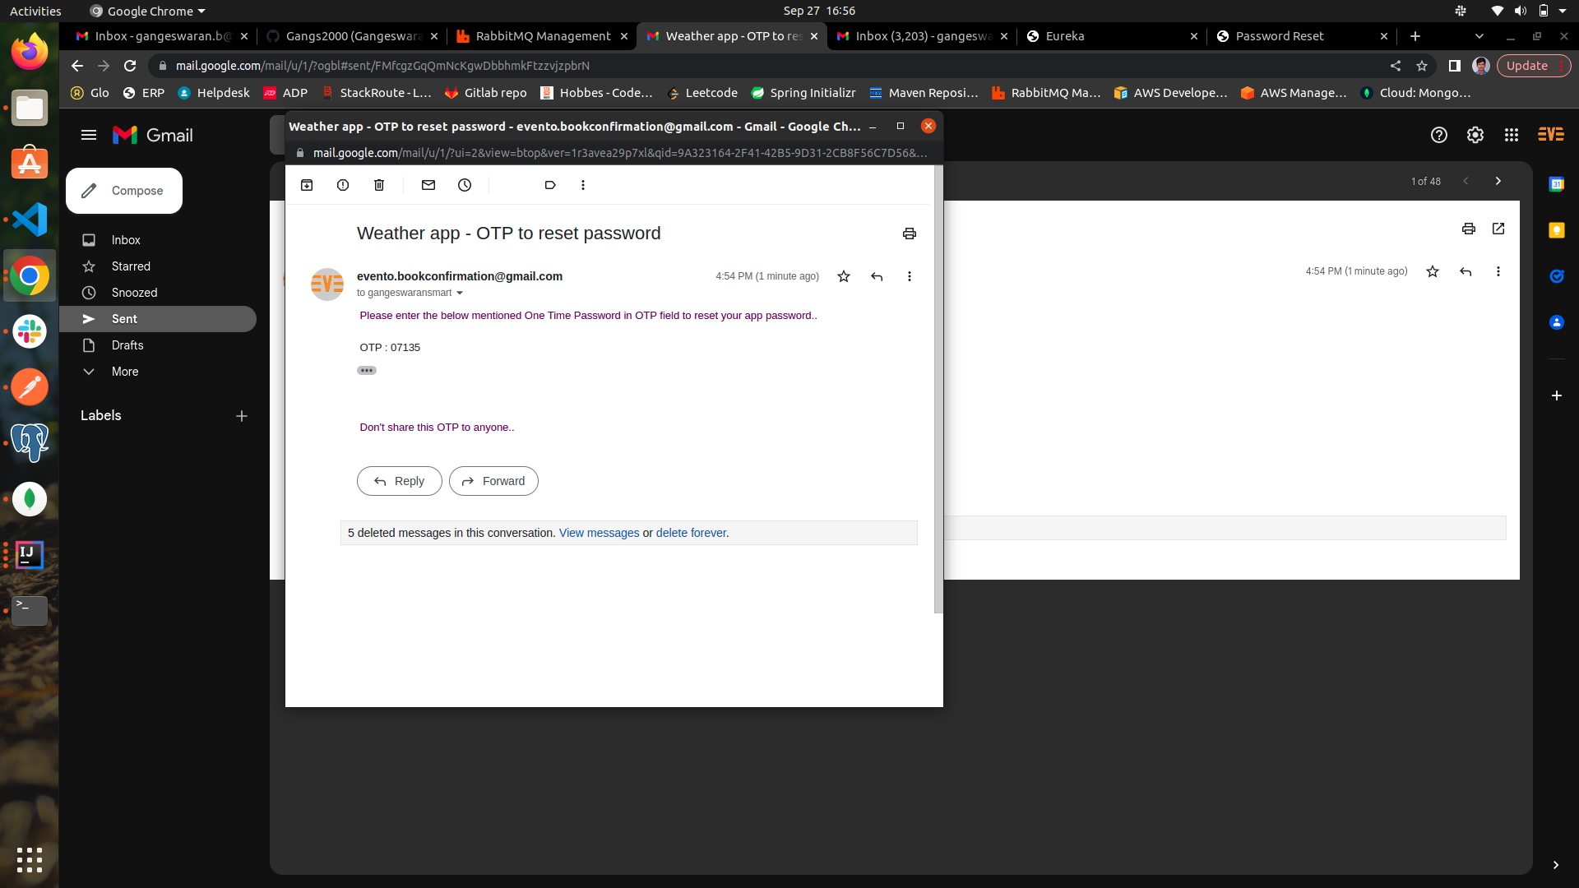Switch to the RabbitMQ Management tab

click(543, 36)
